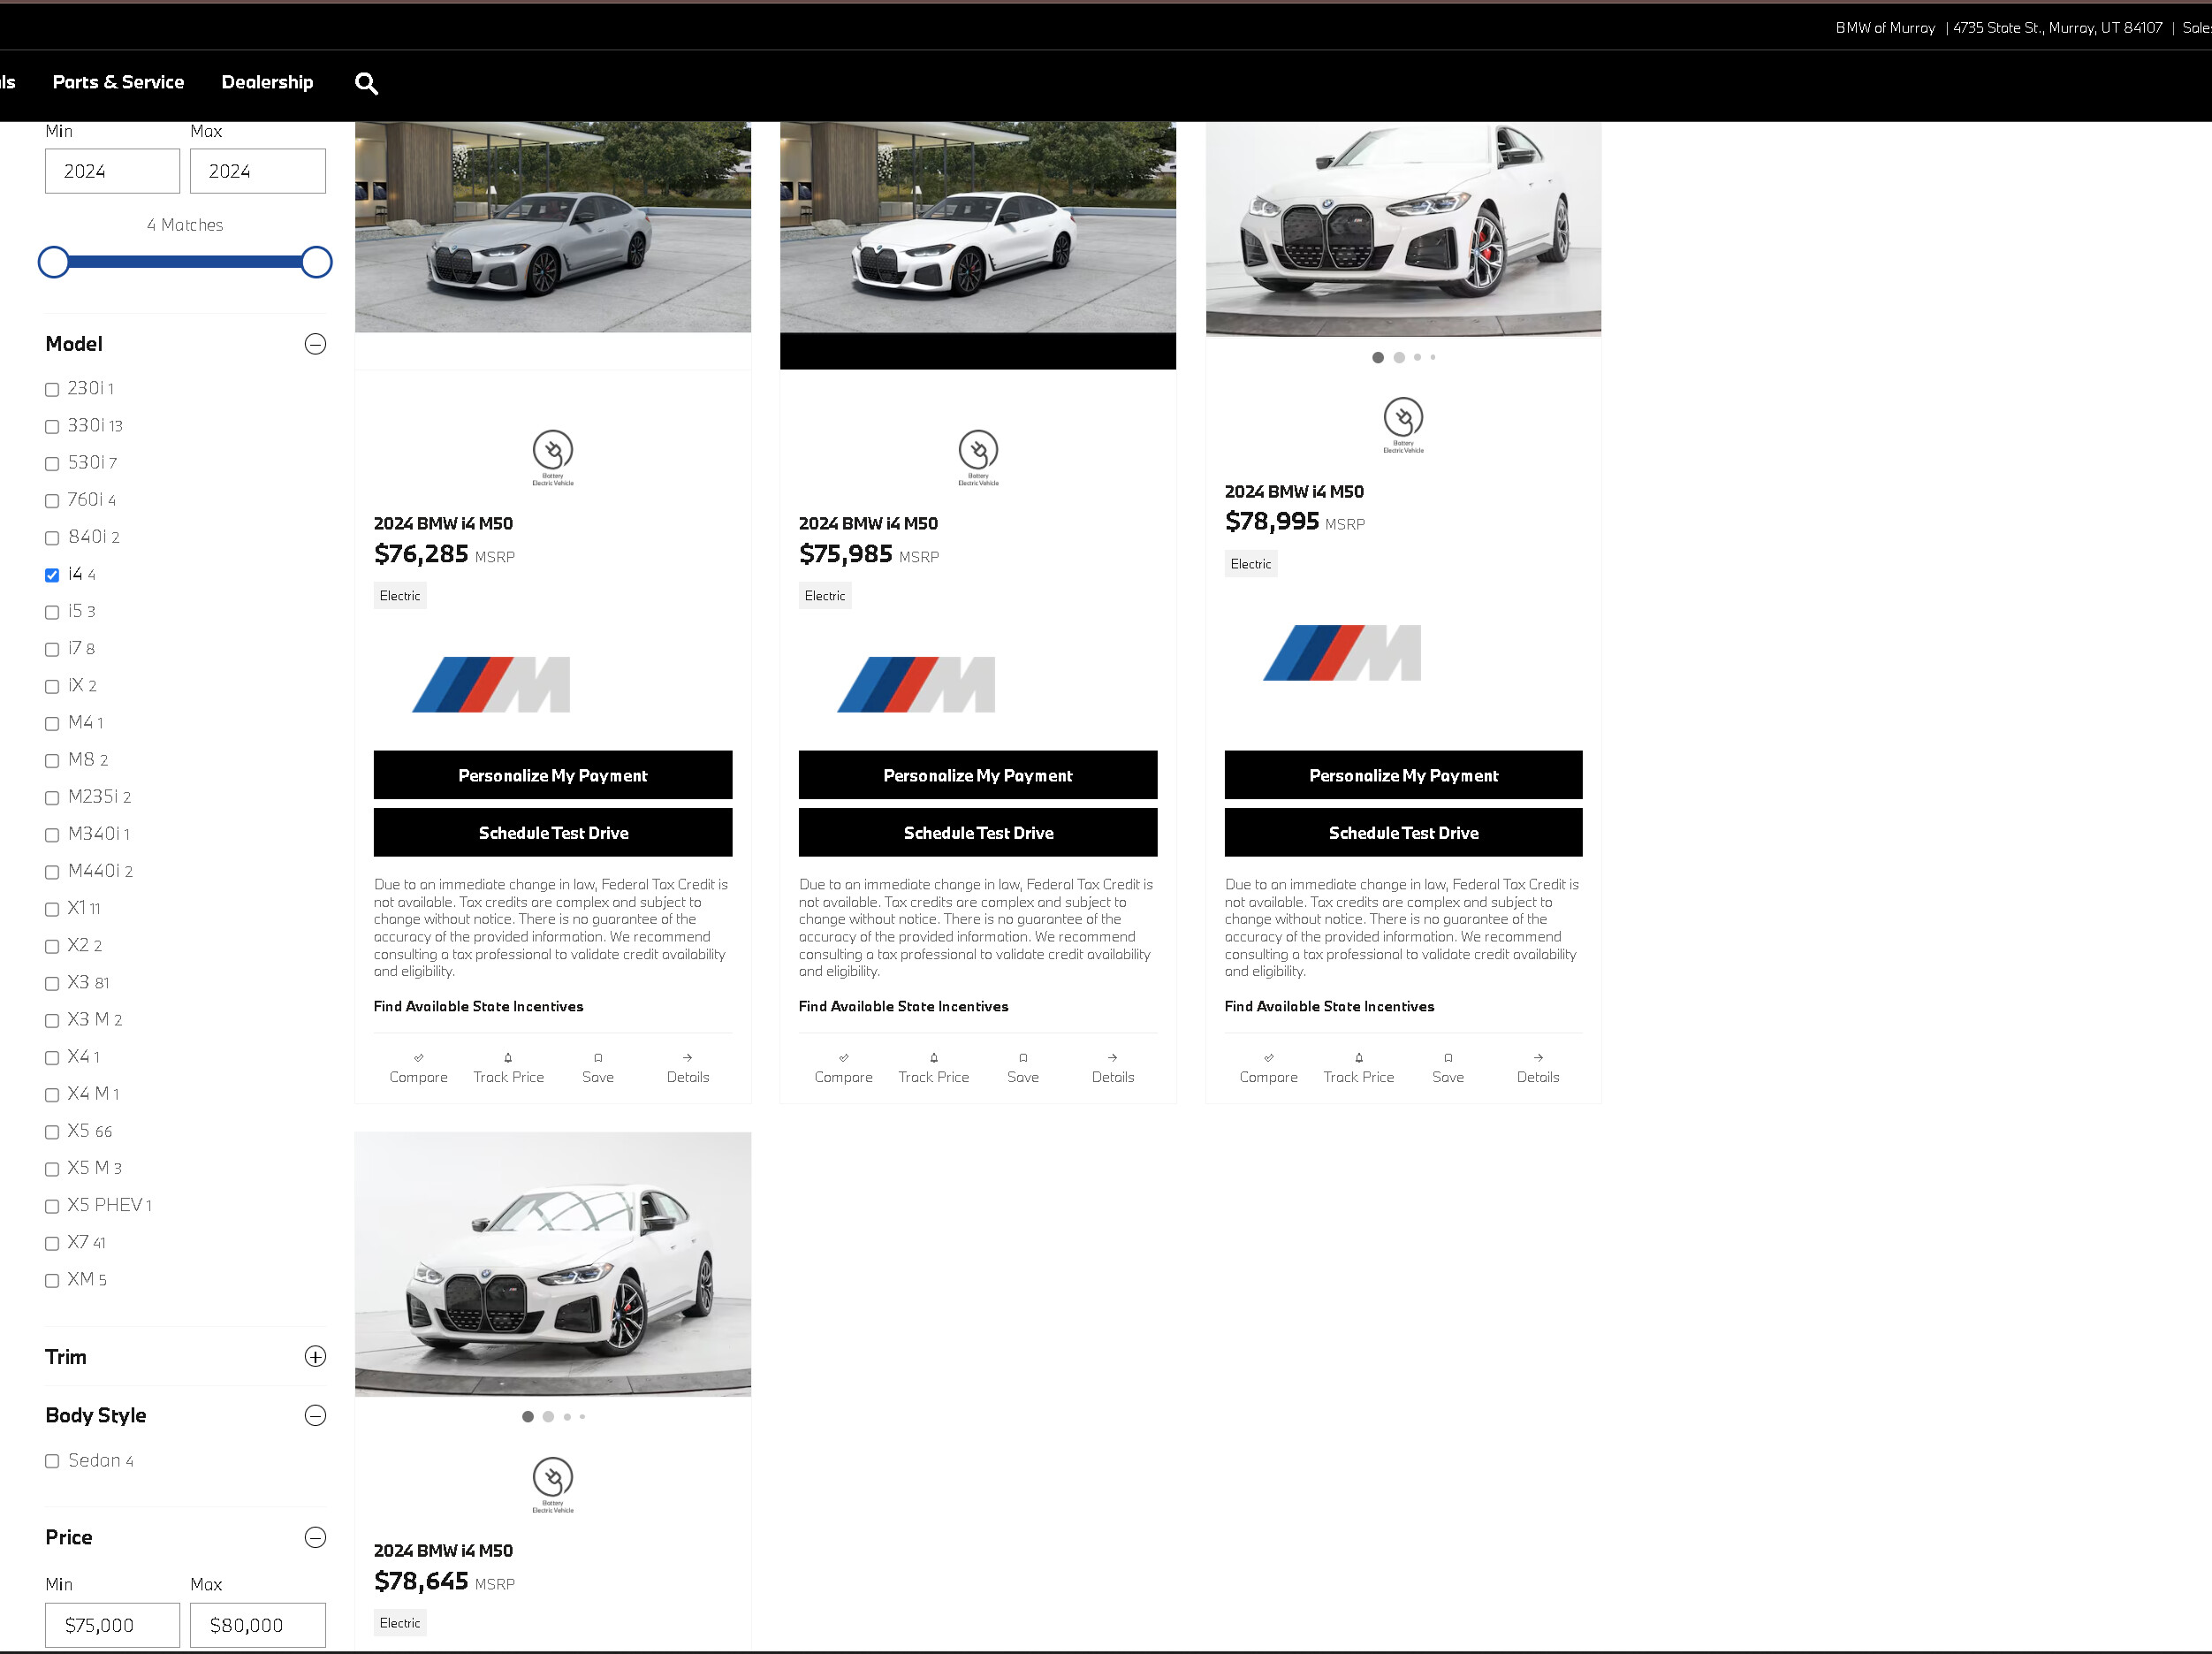This screenshot has width=2212, height=1654.
Task: Click the BMW M logo on $76,285 card
Action: tap(491, 684)
